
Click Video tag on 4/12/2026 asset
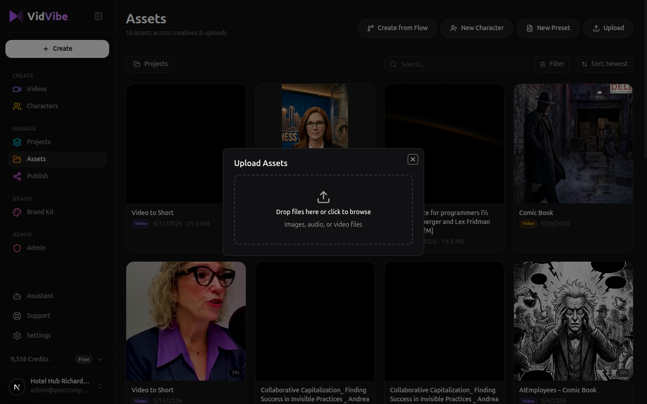coord(141,224)
